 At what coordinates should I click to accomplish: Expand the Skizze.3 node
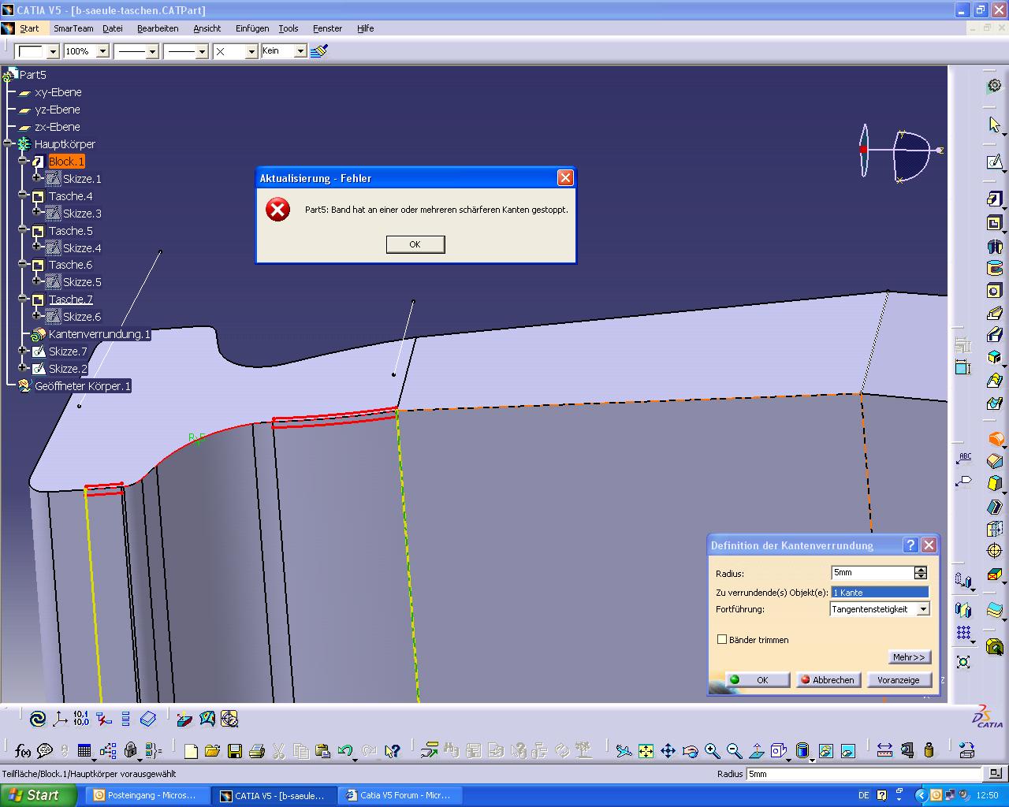pos(36,212)
